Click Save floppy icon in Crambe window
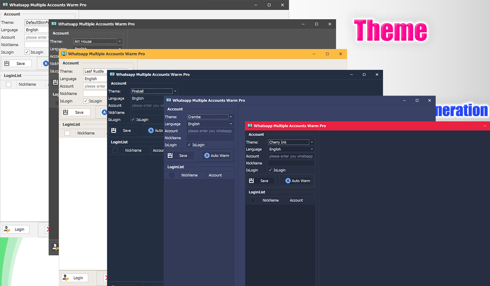Image resolution: width=490 pixels, height=286 pixels. point(170,155)
